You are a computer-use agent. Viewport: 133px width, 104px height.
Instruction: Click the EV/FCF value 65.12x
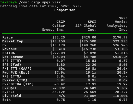pos(58,92)
